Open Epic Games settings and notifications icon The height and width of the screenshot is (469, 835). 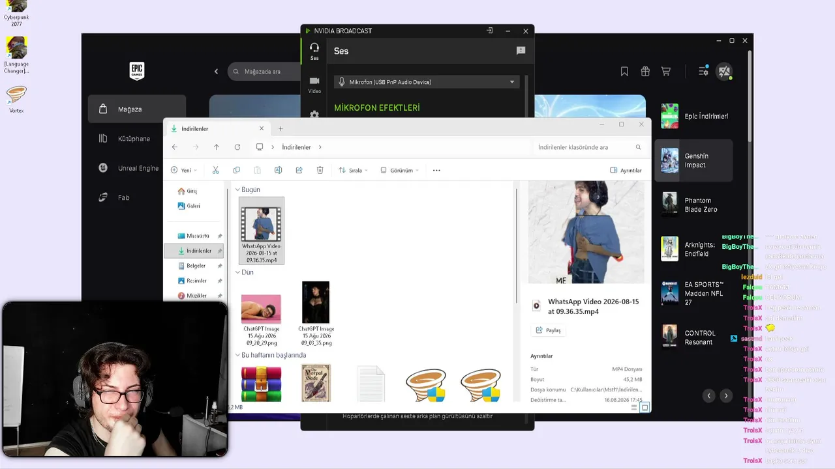[x=703, y=72]
